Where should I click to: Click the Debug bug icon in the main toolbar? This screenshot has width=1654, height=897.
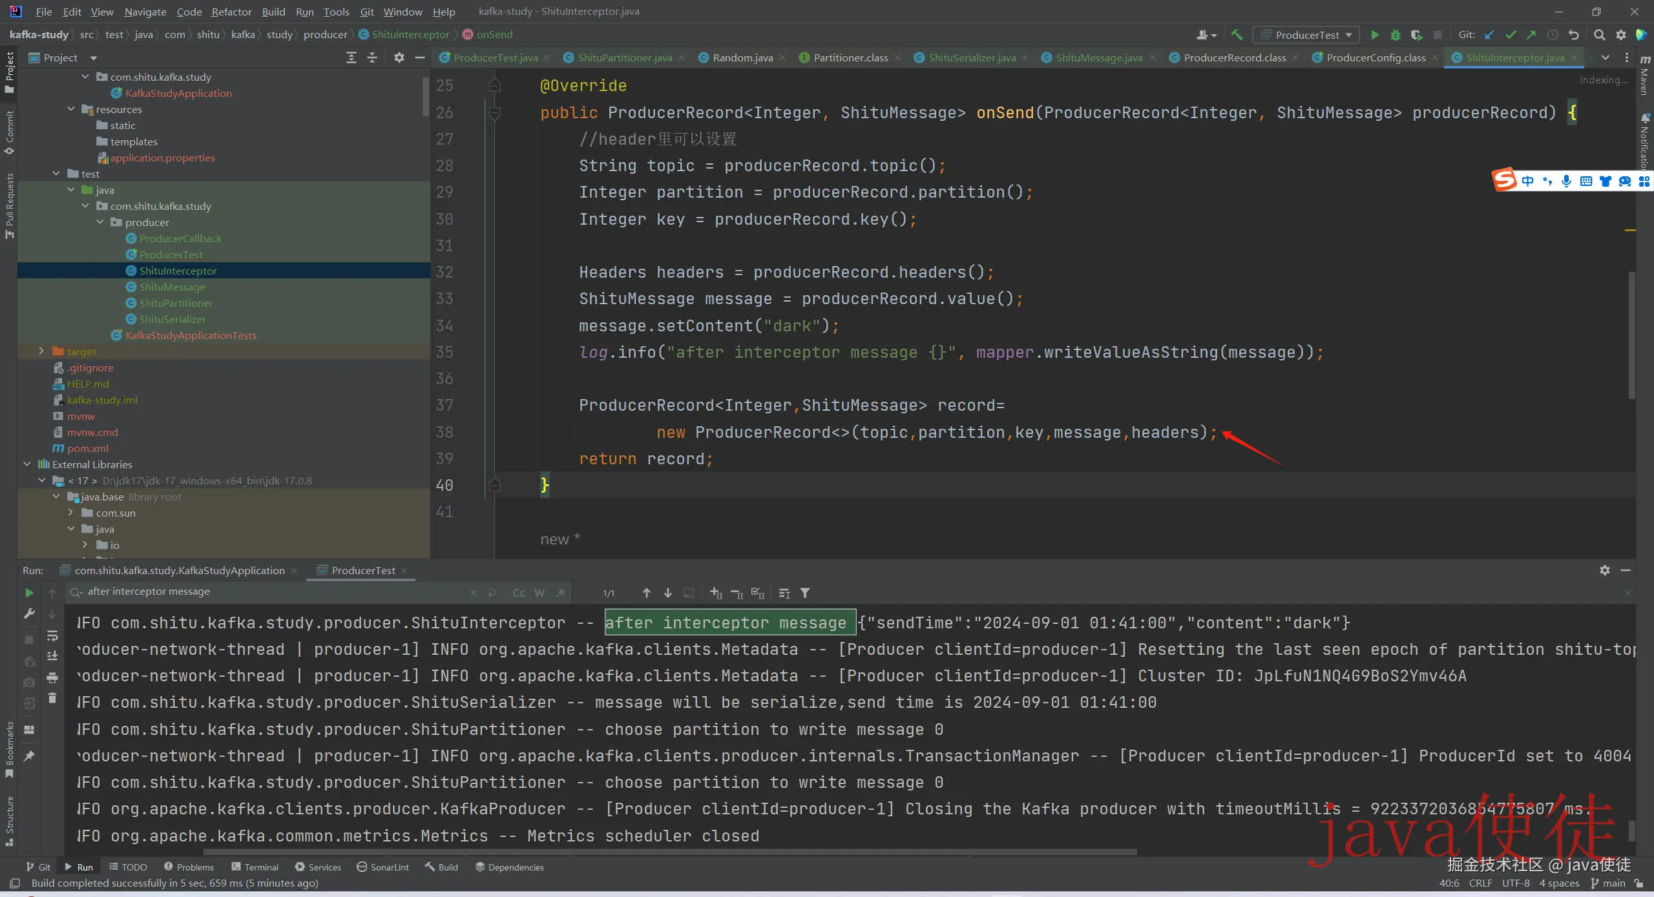click(1396, 35)
